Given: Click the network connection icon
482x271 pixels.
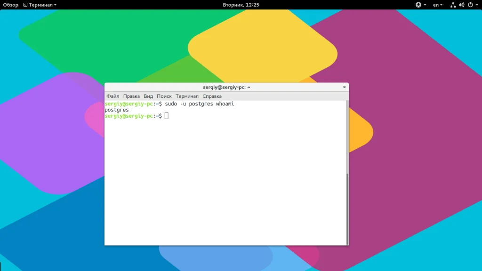Looking at the screenshot, I should coord(453,5).
